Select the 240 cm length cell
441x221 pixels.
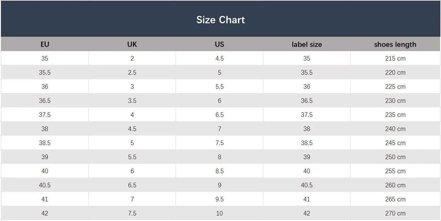(395, 129)
